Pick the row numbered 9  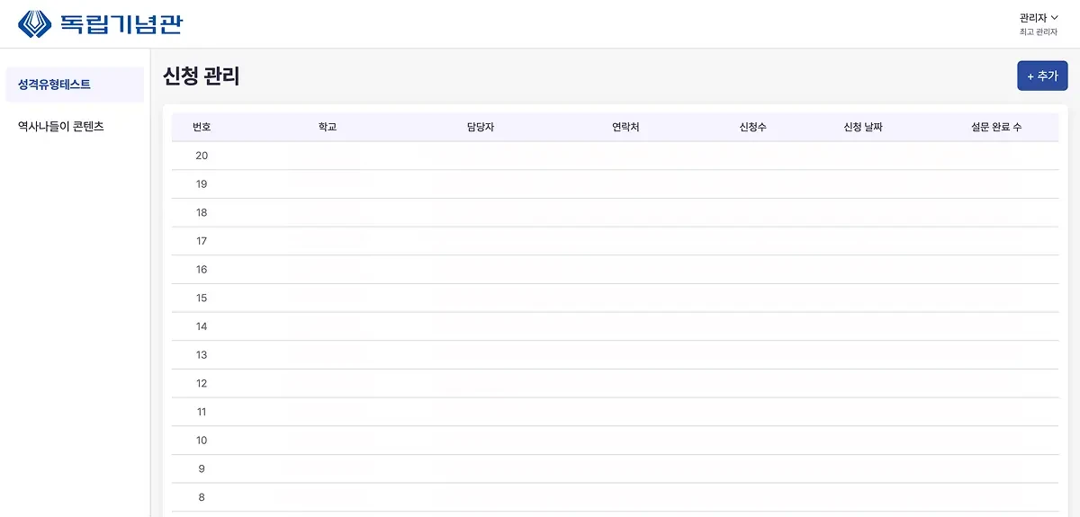click(x=202, y=468)
